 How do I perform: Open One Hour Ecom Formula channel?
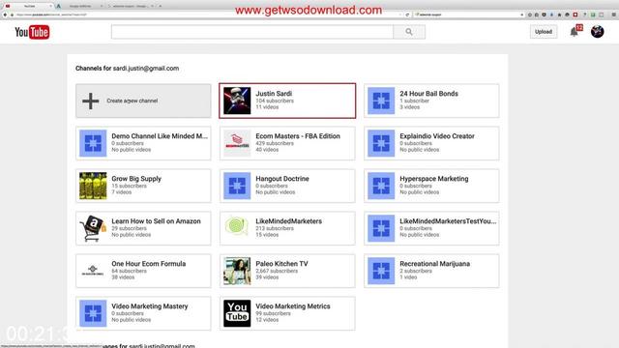click(x=148, y=264)
